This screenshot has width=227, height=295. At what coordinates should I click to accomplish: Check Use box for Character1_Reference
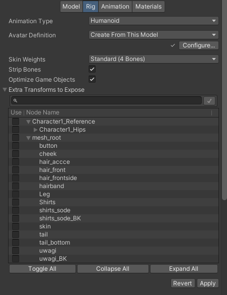point(16,122)
